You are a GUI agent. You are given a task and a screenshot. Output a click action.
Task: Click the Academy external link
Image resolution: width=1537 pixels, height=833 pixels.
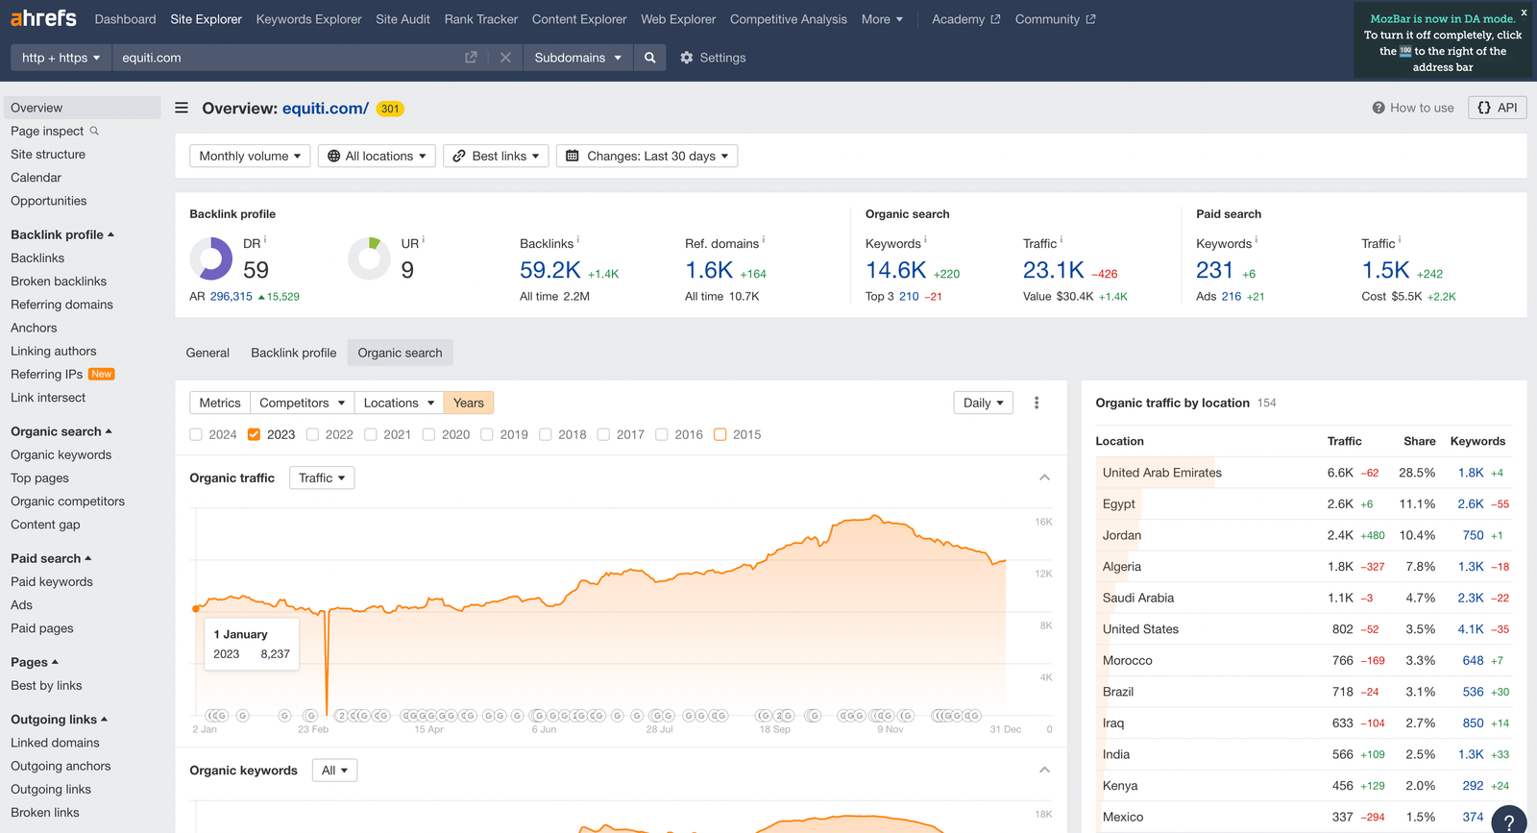pos(965,19)
